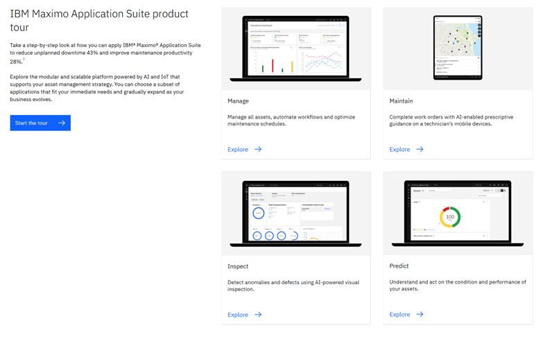The image size is (541, 339).
Task: Click the IBM Maximo Application Suite product tour heading
Action: click(99, 20)
